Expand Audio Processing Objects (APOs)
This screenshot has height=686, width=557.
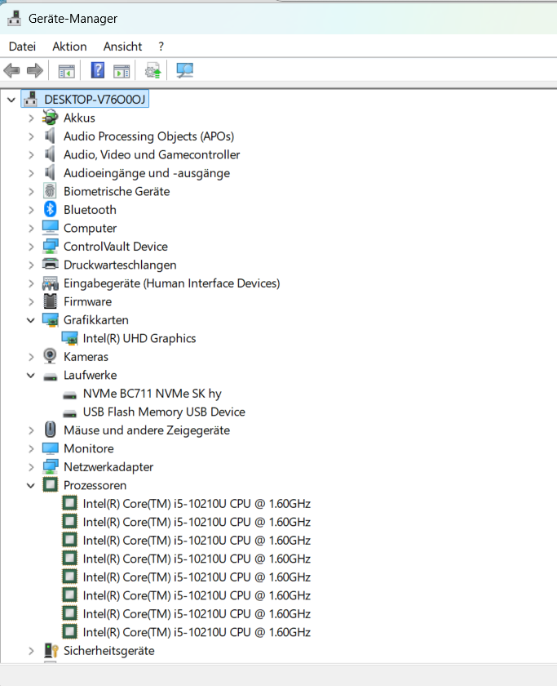(30, 136)
